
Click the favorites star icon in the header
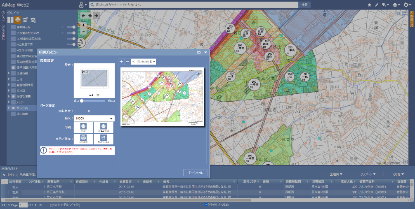coord(369,5)
